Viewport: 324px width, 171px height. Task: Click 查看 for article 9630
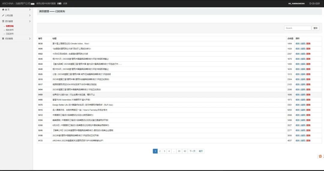click(303, 44)
